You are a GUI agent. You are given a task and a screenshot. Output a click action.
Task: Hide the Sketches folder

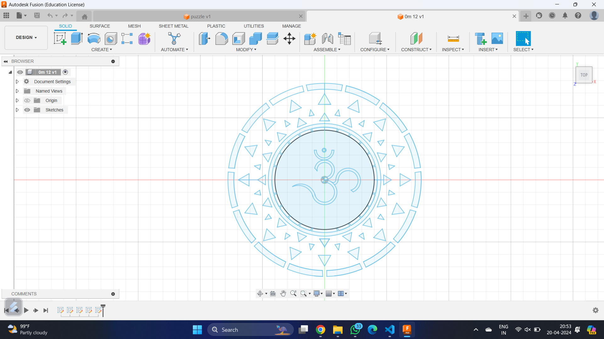27,110
